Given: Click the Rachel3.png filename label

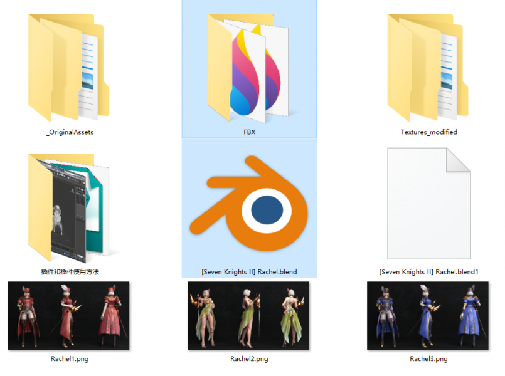Looking at the screenshot, I should [428, 358].
